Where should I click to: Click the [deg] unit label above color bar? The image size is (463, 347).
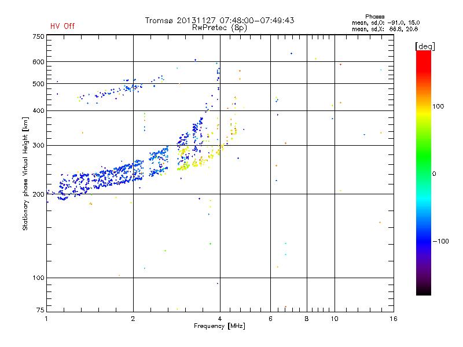[425, 47]
